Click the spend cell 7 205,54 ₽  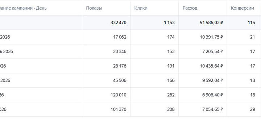coord(212,51)
